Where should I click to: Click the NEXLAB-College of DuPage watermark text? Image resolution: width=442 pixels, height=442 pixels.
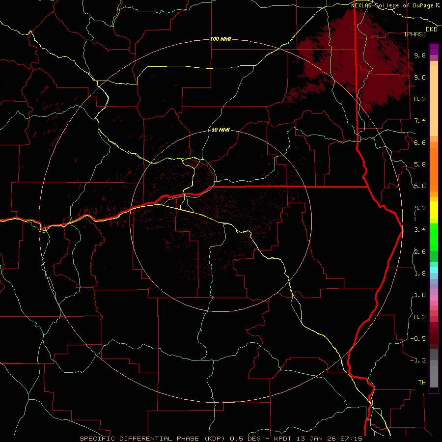[395, 5]
